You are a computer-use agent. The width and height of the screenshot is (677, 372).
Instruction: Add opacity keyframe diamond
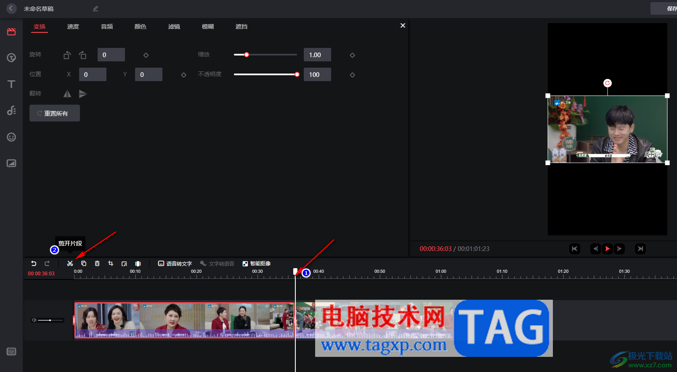352,75
